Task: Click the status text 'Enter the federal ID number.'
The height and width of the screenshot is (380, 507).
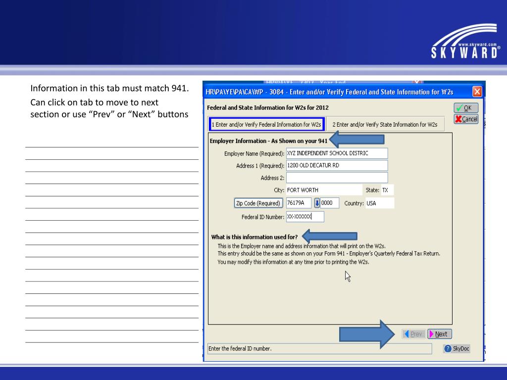Action: tap(240, 348)
